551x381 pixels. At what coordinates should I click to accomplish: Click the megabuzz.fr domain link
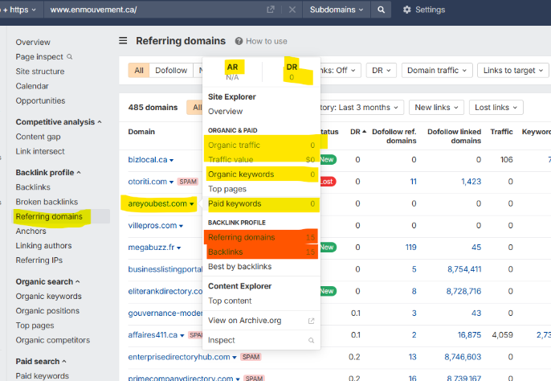[x=151, y=248]
